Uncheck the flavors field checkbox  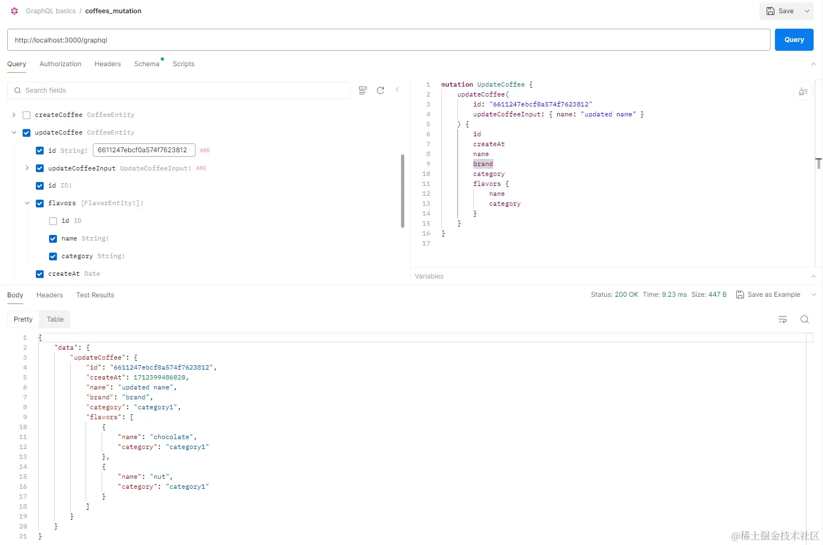40,204
